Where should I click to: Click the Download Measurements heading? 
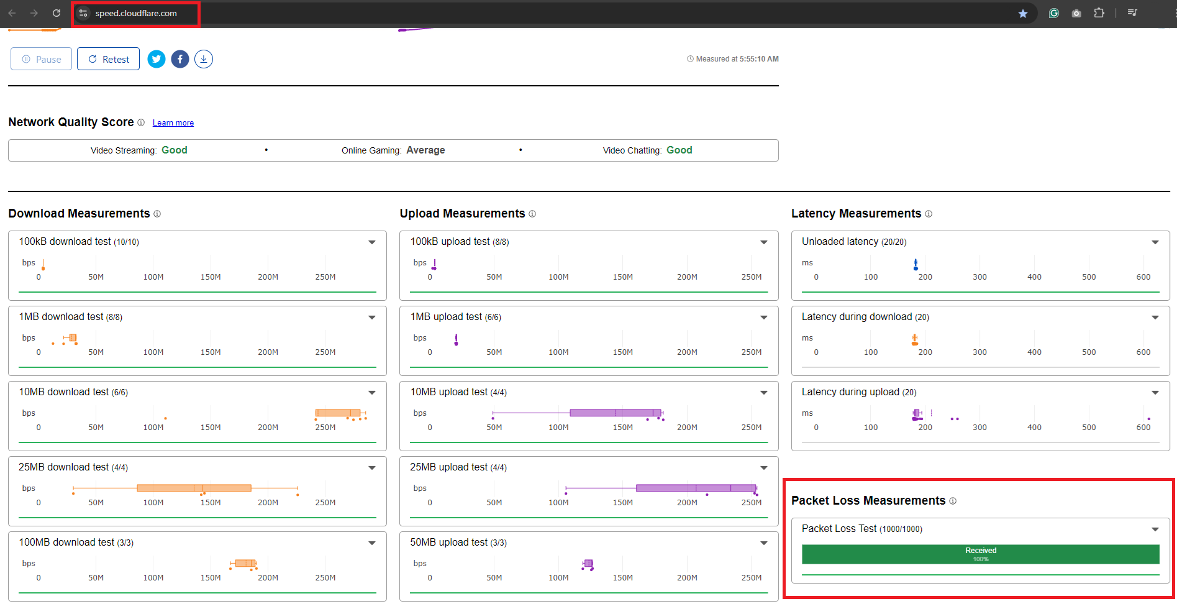[79, 214]
